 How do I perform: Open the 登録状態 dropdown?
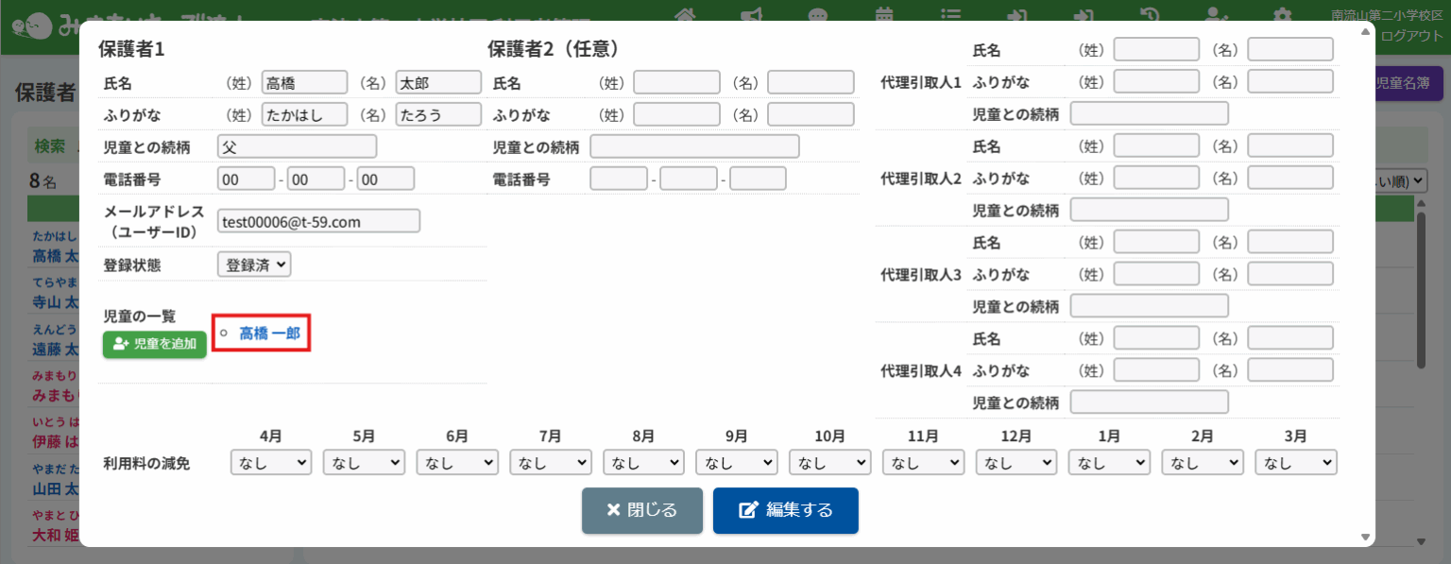click(x=254, y=265)
